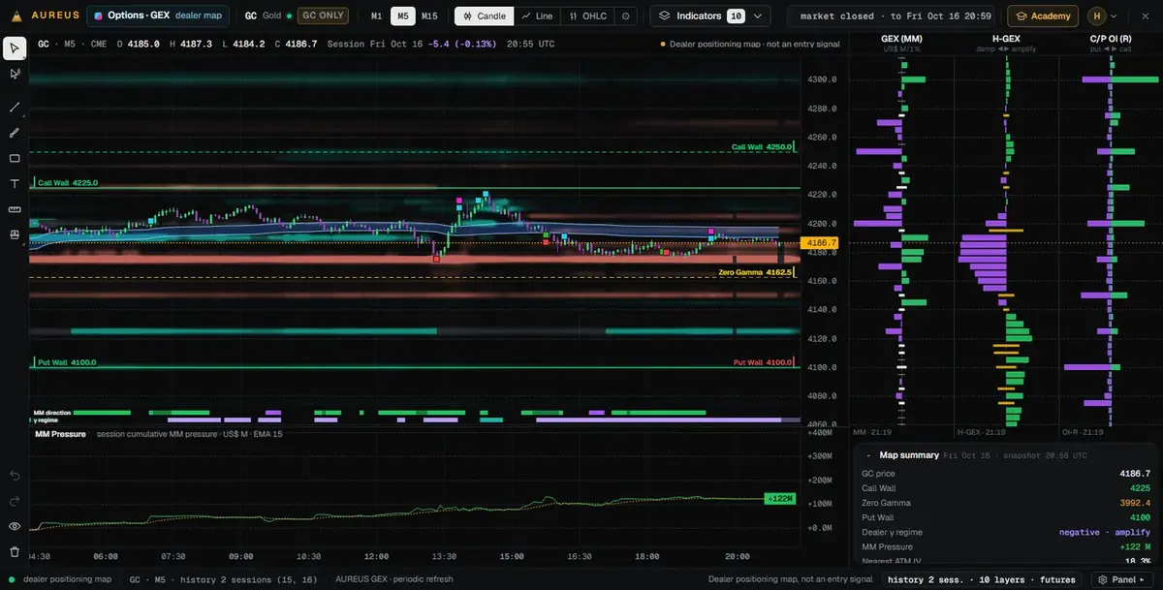Click the MM Pressure panel title
1163x590 pixels.
click(60, 434)
